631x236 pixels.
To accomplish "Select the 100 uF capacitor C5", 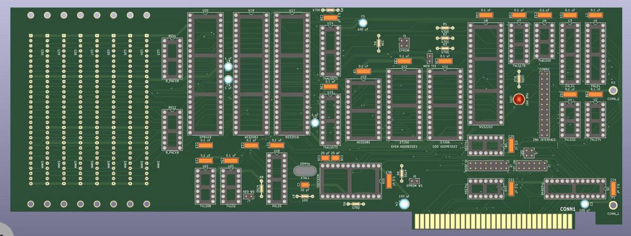I will pos(363,22).
